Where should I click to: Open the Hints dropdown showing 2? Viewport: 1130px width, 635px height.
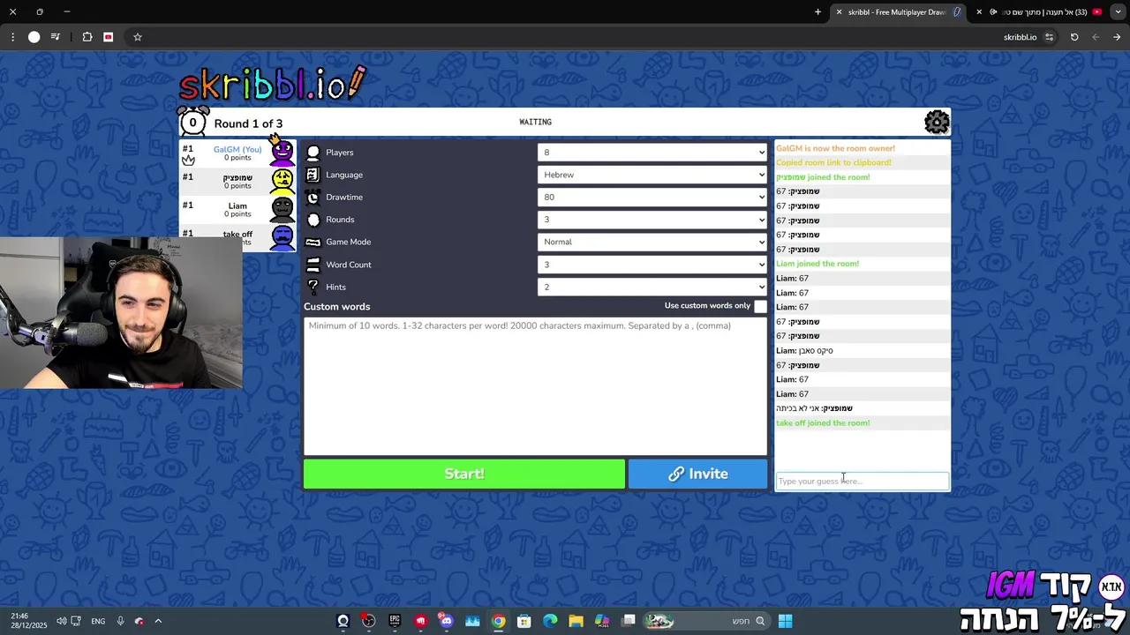(652, 287)
